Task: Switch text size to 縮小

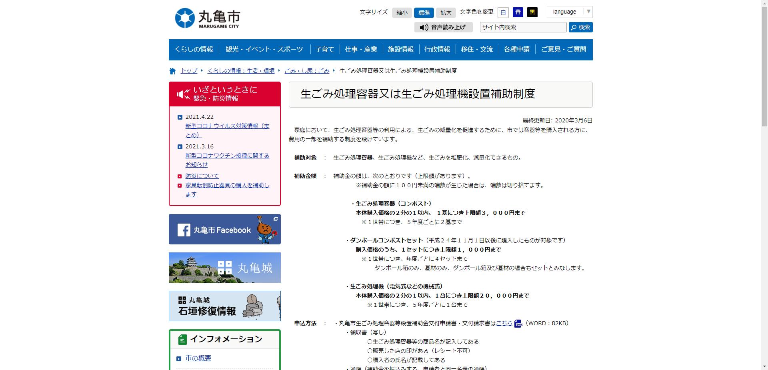Action: [x=402, y=12]
